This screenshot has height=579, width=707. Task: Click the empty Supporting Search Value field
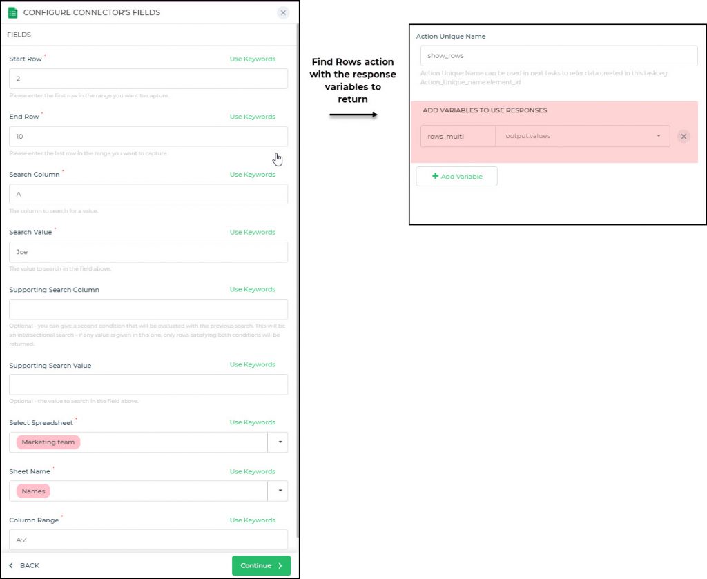(148, 384)
